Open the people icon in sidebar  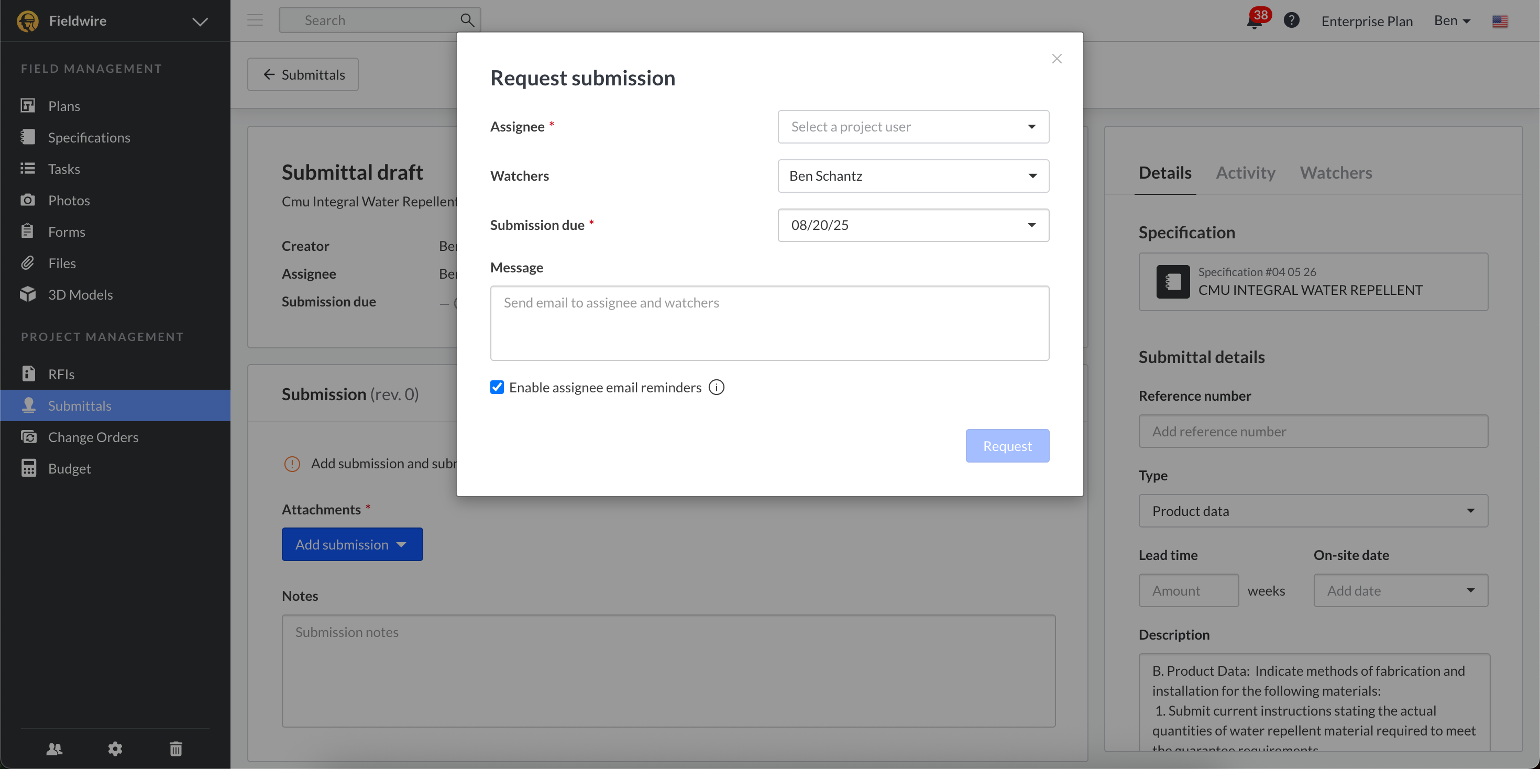[54, 748]
